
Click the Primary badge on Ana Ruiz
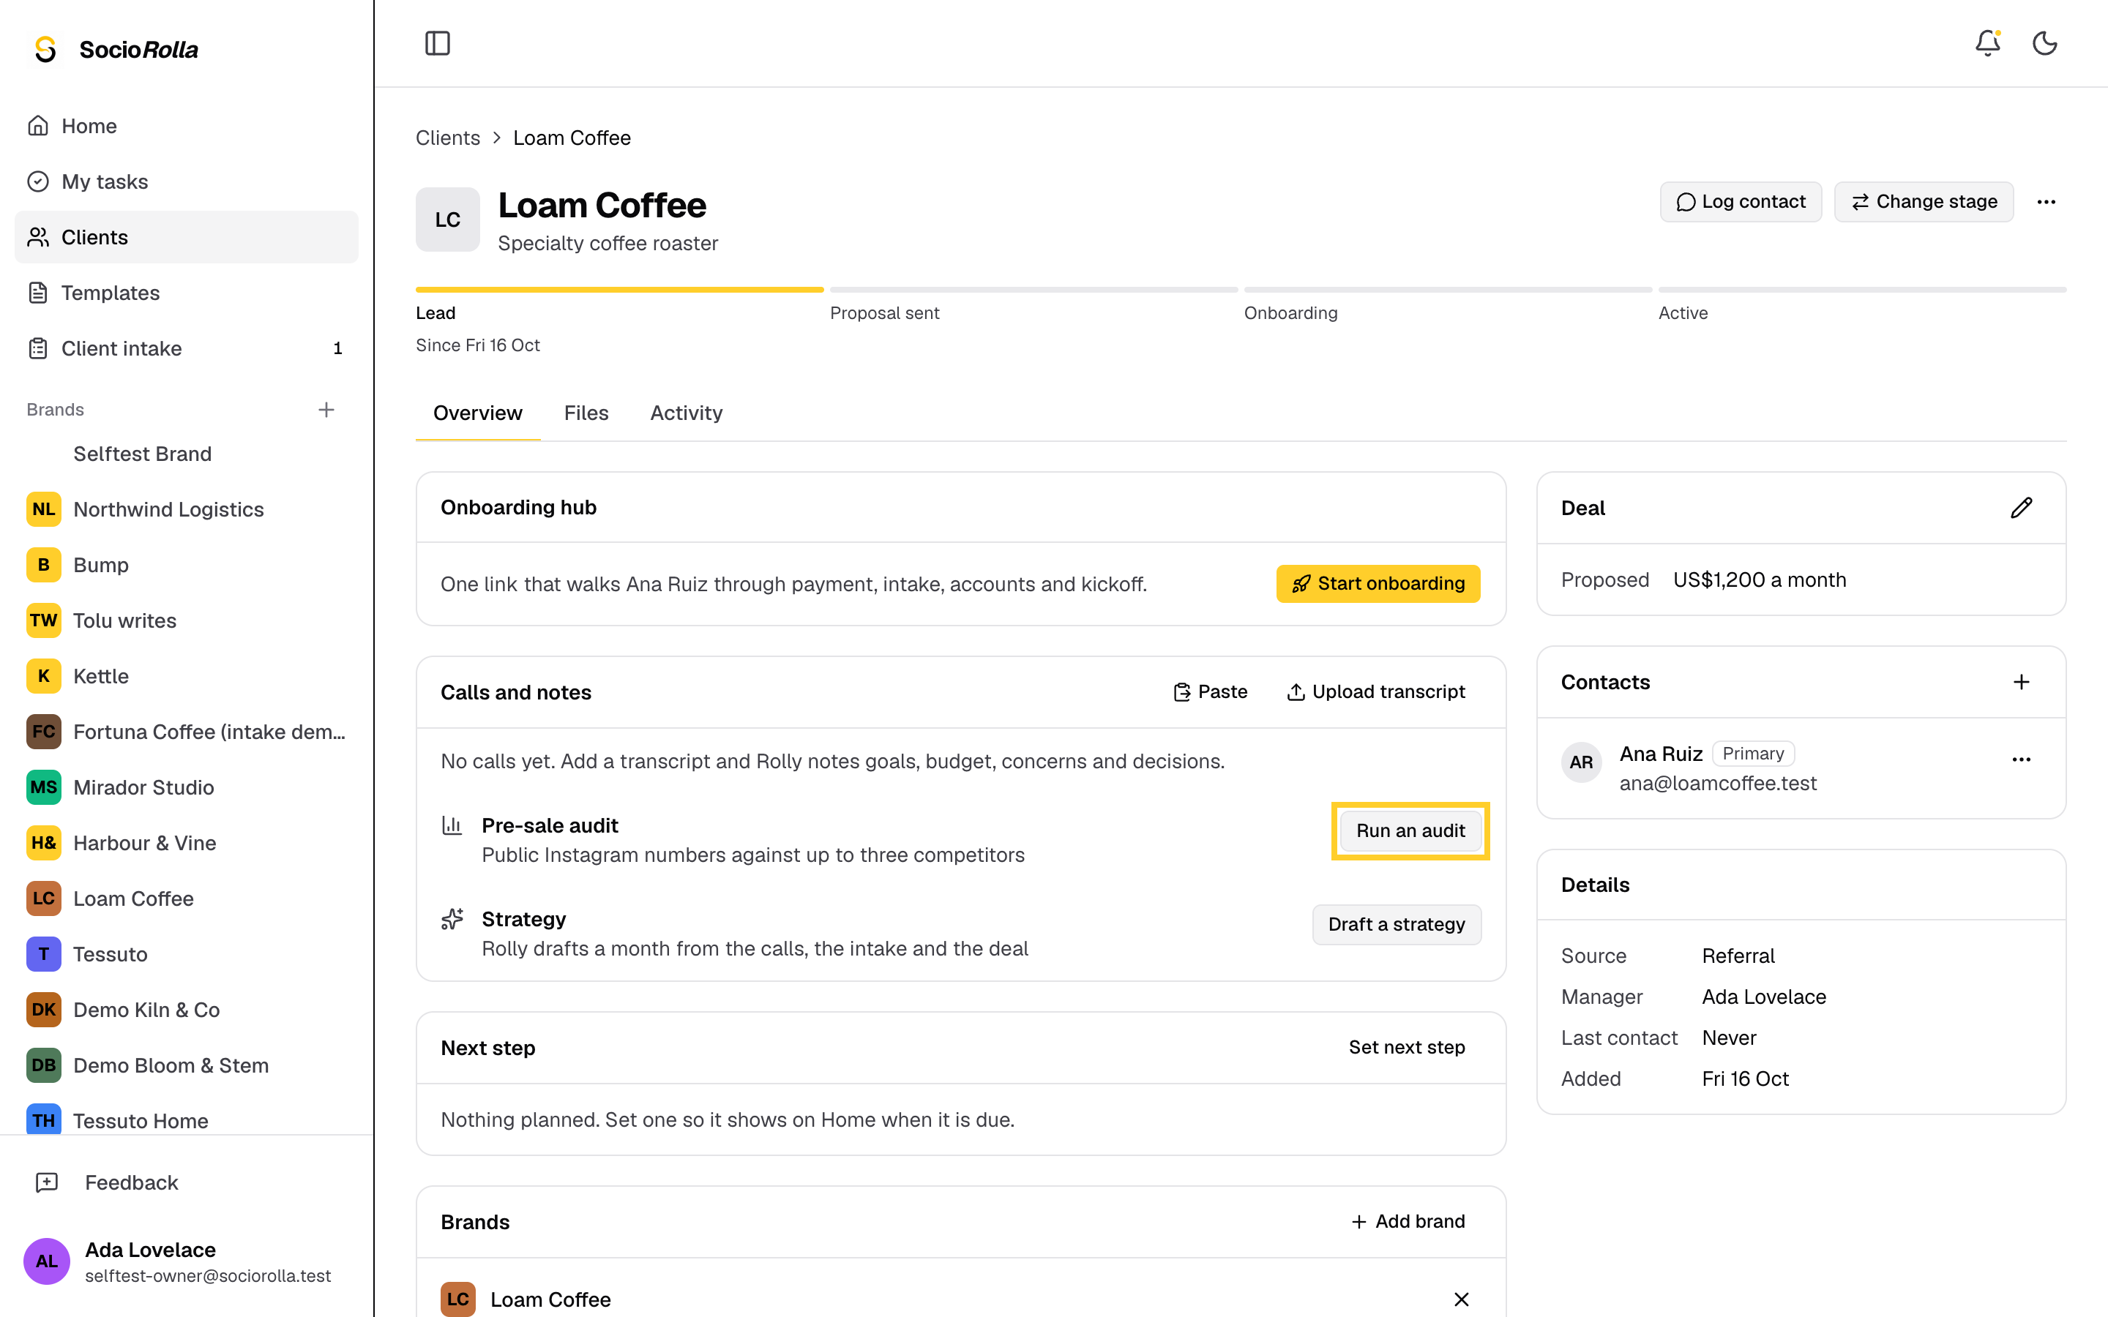point(1752,754)
